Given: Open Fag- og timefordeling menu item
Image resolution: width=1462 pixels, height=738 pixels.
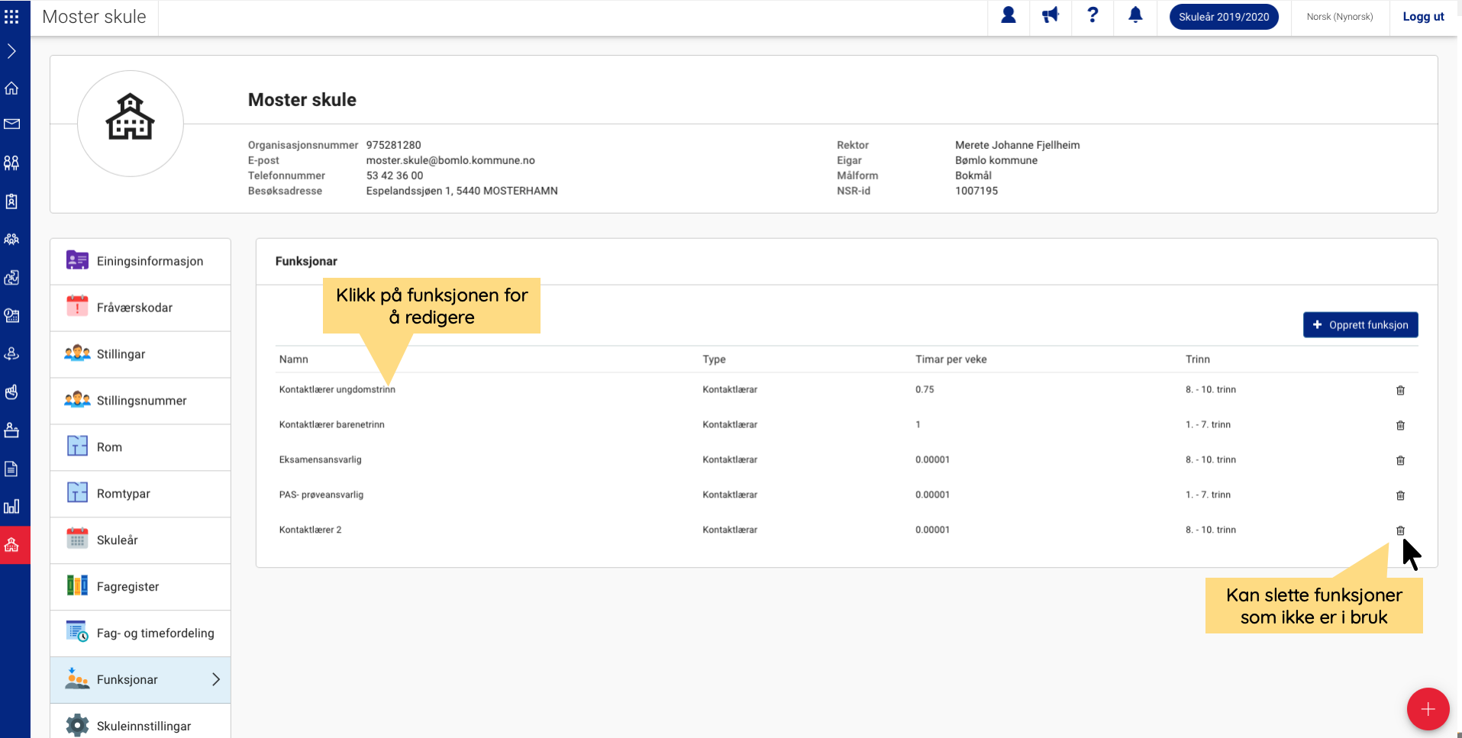Looking at the screenshot, I should point(140,633).
